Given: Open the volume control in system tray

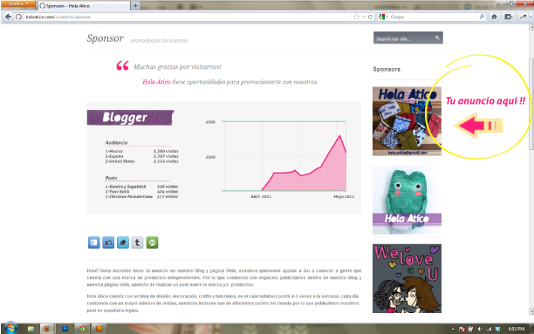Looking at the screenshot, I should click(480, 329).
